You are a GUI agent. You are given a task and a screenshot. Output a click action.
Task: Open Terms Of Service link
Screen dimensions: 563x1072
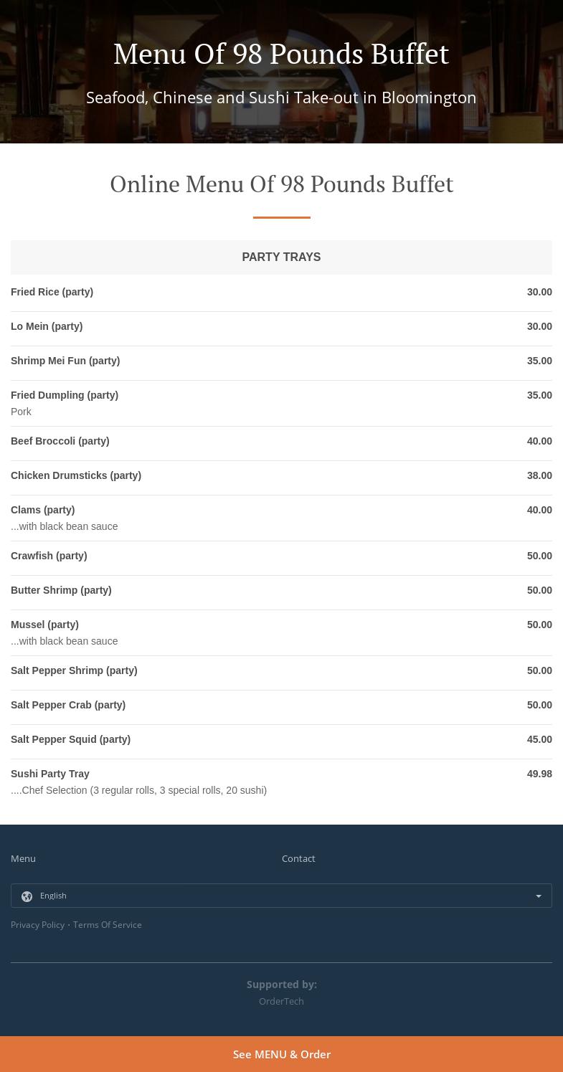pos(107,925)
